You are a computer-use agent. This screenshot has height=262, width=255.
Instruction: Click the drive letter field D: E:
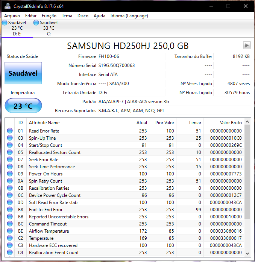(131, 92)
